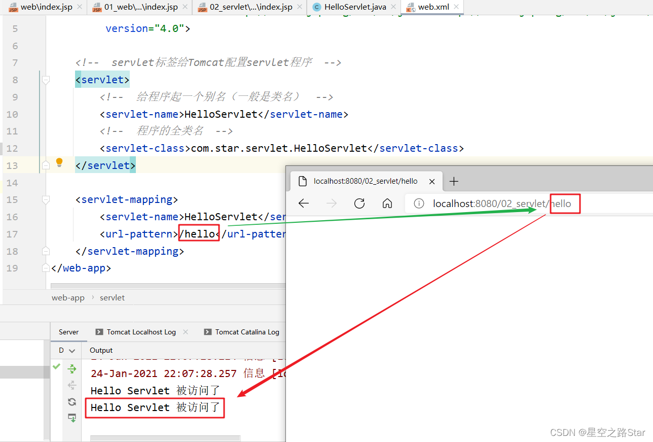This screenshot has height=442, width=653.
Task: Click the scroll-to-end icon in console
Action: [72, 418]
